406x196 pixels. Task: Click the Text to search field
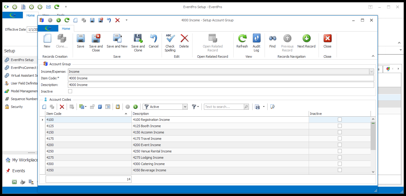coord(224,107)
